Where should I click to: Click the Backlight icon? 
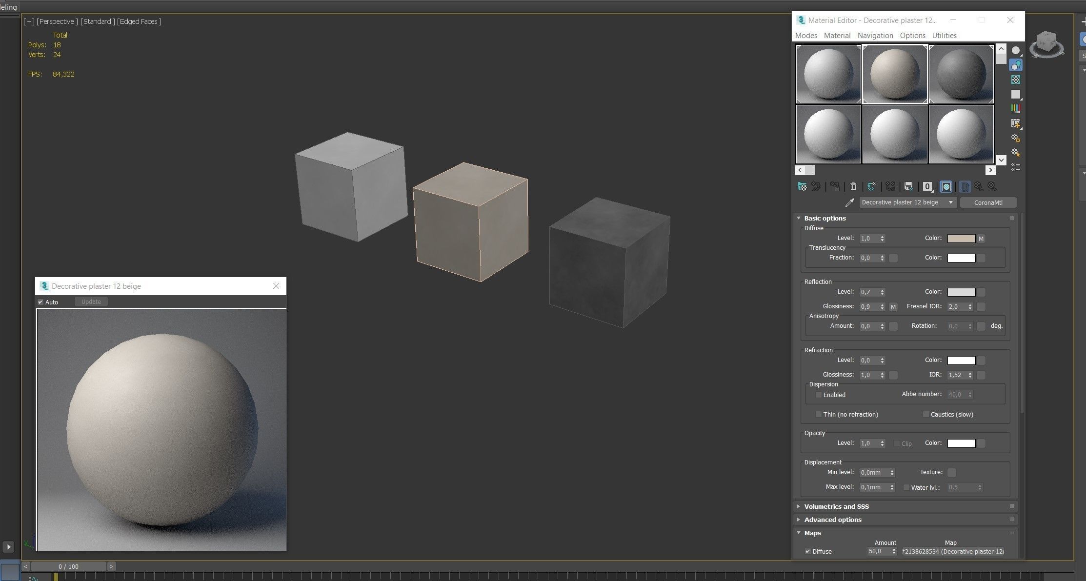point(1016,65)
